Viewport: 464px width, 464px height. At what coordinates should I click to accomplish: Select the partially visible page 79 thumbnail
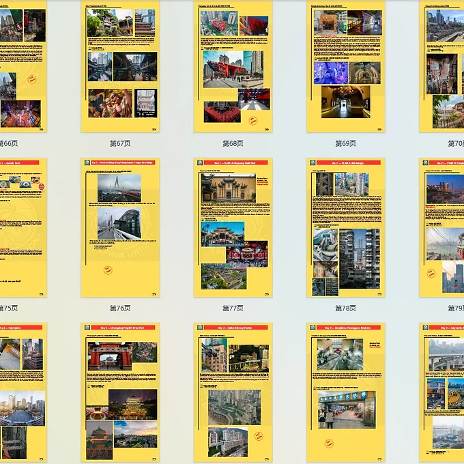click(442, 227)
